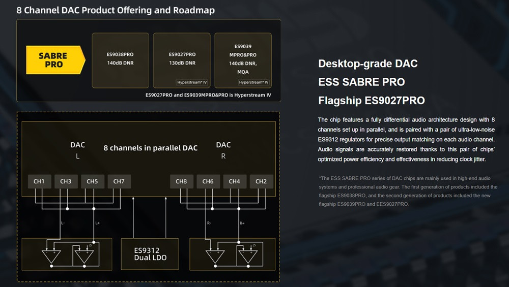The height and width of the screenshot is (287, 509).
Task: Click the ES9312 Dual LDO block
Action: [150, 254]
